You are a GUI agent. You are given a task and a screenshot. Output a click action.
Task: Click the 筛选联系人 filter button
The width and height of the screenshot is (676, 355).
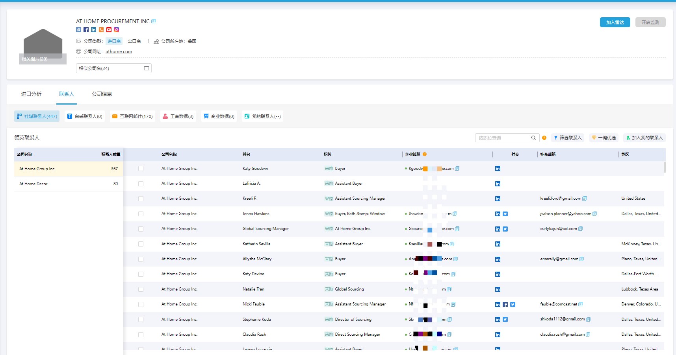568,138
